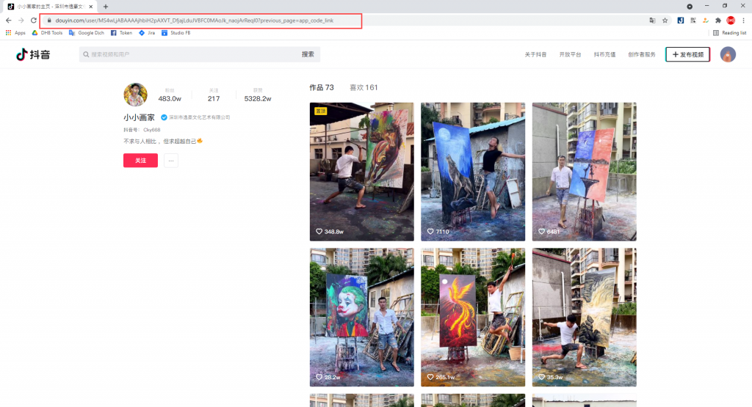
Task: Click the browser forward arrow
Action: pyautogui.click(x=21, y=21)
